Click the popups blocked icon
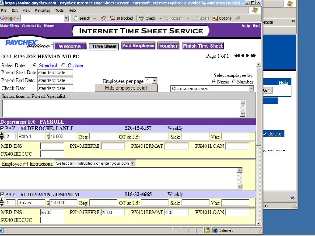 (x=112, y=18)
